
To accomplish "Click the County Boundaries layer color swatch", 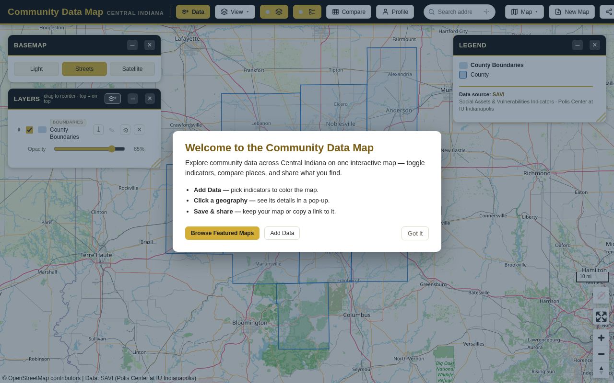I will [42, 130].
